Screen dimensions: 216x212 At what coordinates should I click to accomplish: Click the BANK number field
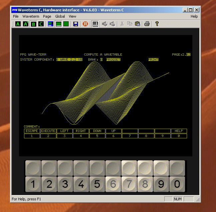101,60
